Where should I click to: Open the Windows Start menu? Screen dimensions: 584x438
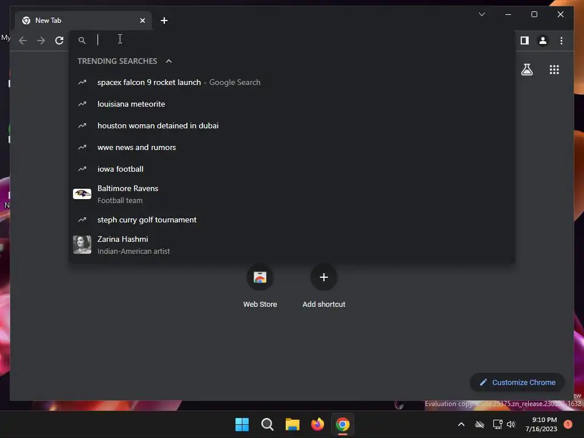click(242, 424)
